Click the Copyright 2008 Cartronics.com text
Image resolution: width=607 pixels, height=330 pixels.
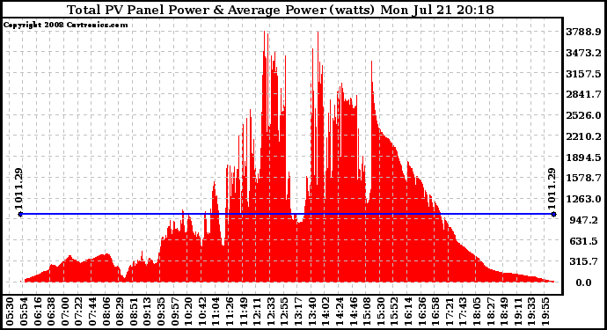click(66, 25)
